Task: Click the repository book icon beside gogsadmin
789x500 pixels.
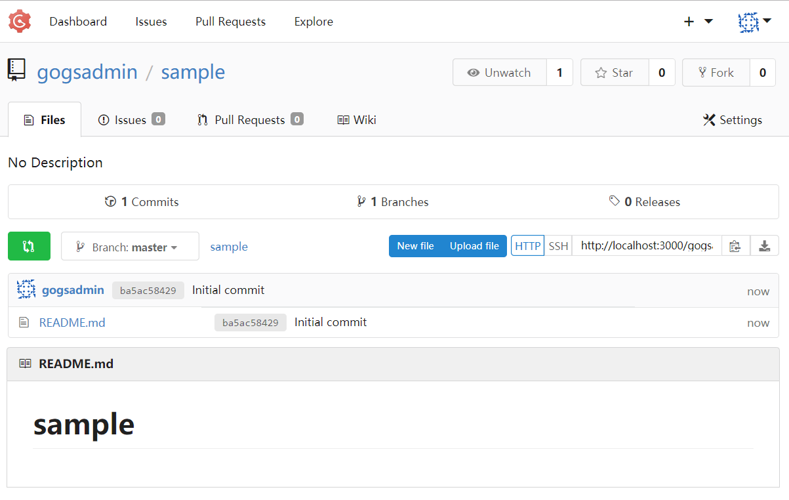Action: pyautogui.click(x=16, y=71)
